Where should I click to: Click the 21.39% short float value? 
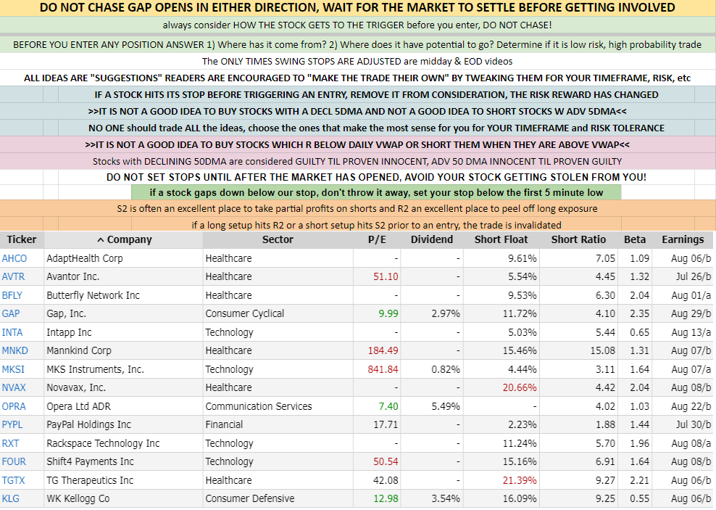point(520,480)
